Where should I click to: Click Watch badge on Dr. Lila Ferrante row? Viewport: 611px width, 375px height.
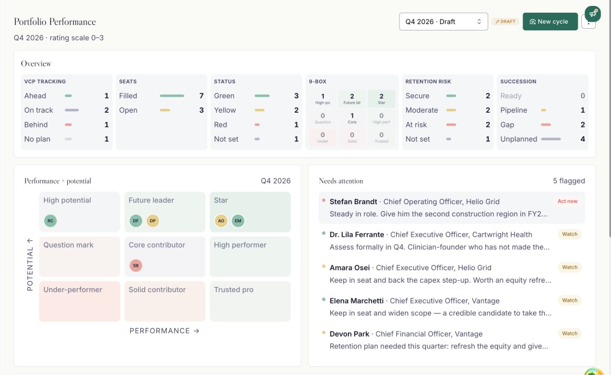(x=570, y=234)
